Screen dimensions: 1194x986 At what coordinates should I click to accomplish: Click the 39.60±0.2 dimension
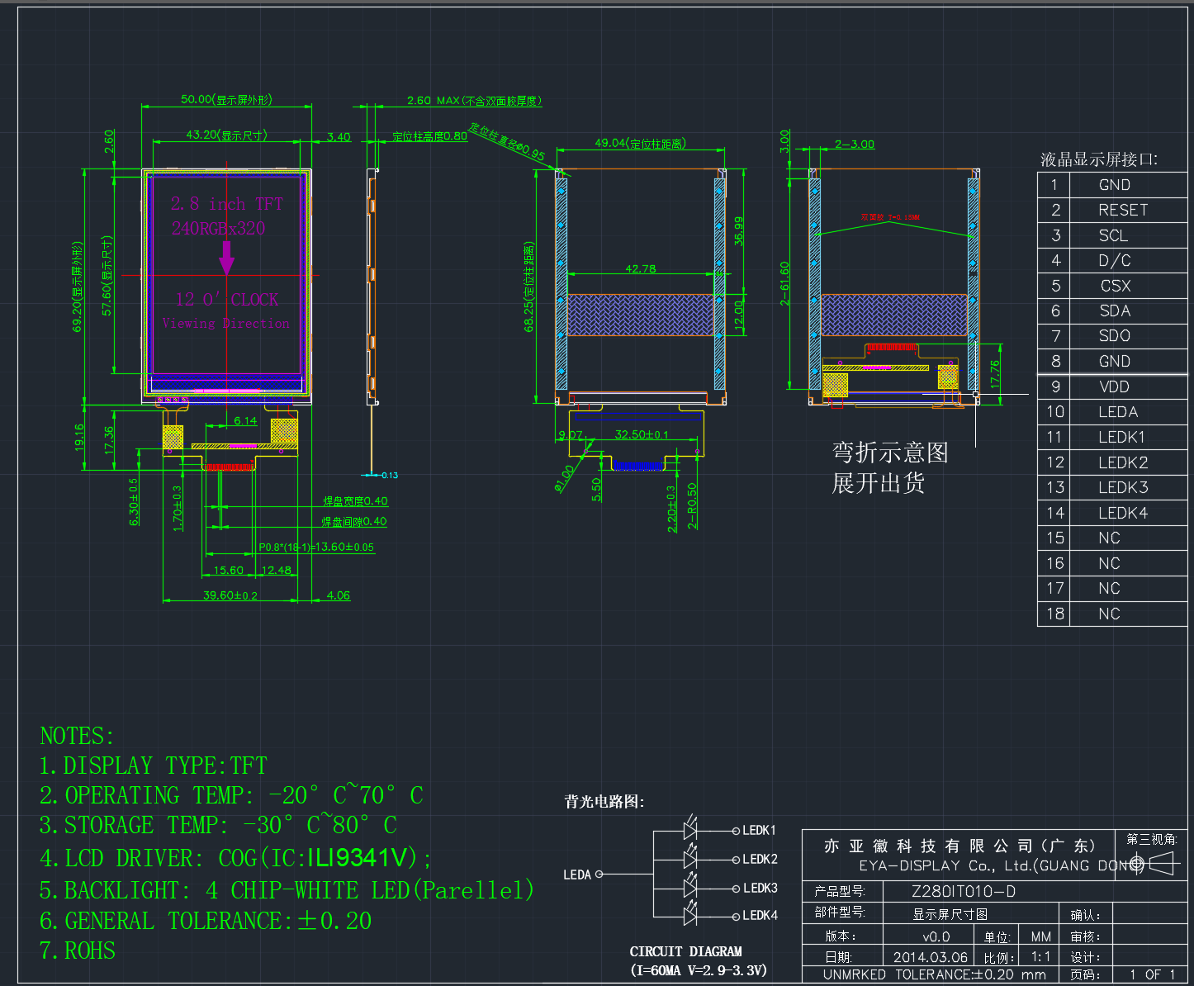(230, 595)
